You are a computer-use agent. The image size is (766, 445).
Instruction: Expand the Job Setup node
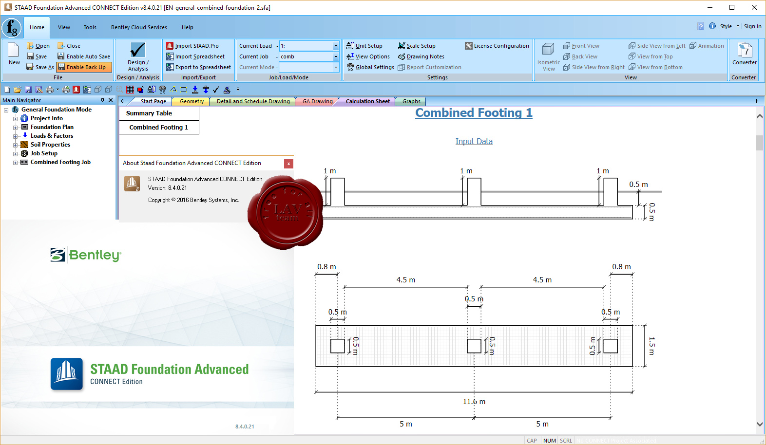[16, 154]
